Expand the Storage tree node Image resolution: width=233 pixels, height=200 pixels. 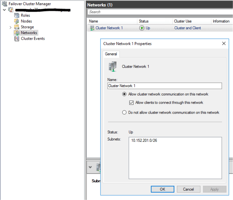tap(10, 27)
